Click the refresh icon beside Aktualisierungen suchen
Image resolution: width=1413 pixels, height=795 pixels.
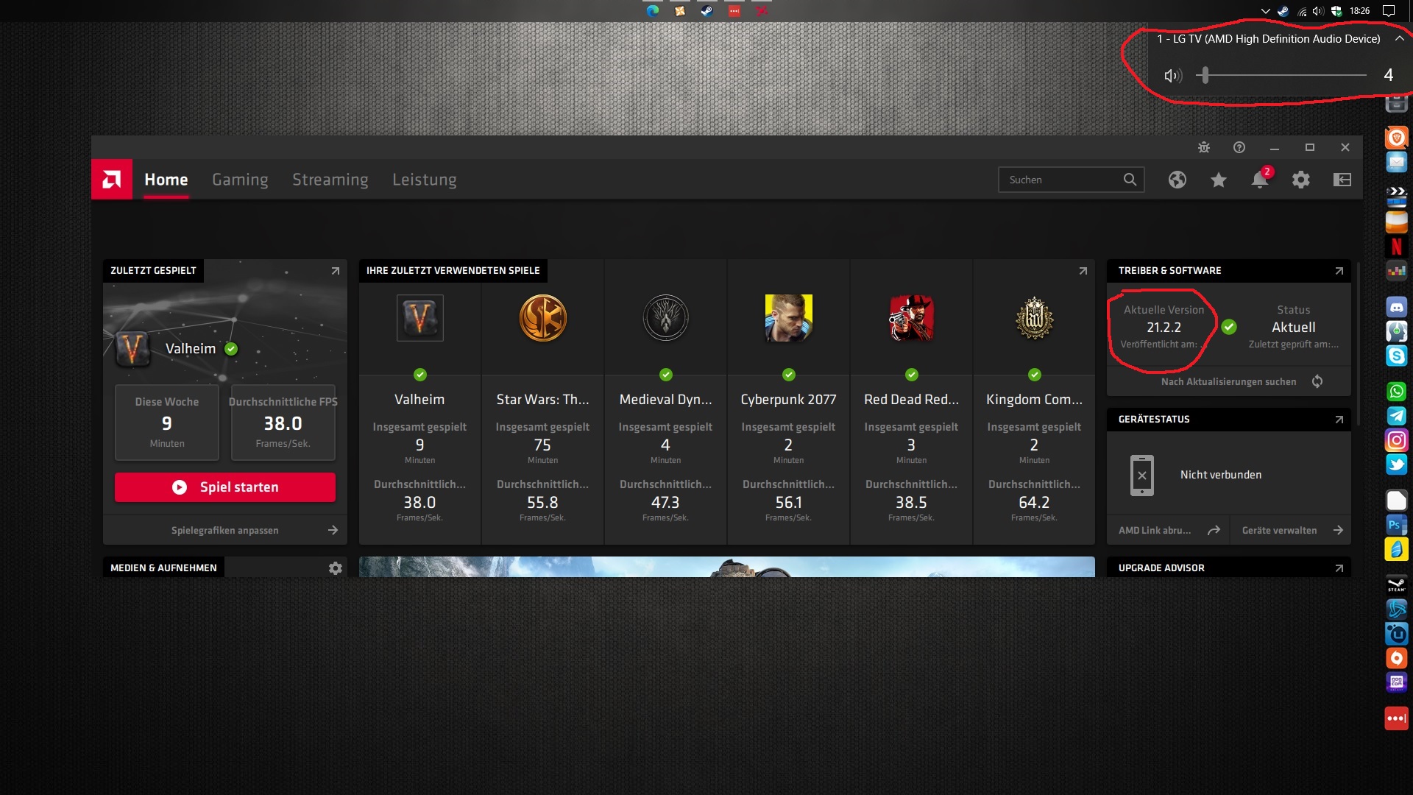click(1317, 381)
